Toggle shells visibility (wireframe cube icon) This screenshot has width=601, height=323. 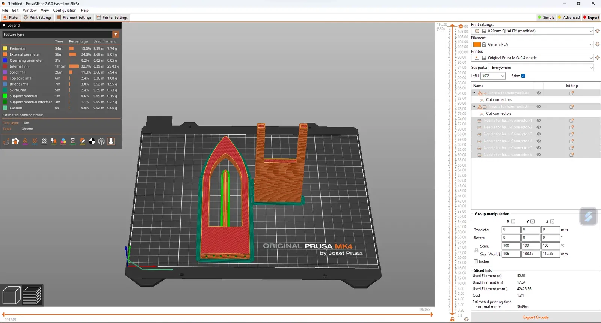[x=101, y=141]
